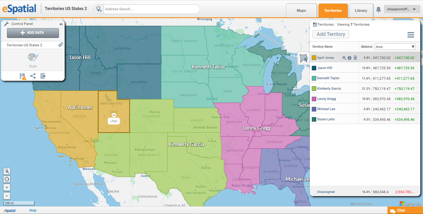Click the Viewing 7 Territories text

[x=353, y=25]
